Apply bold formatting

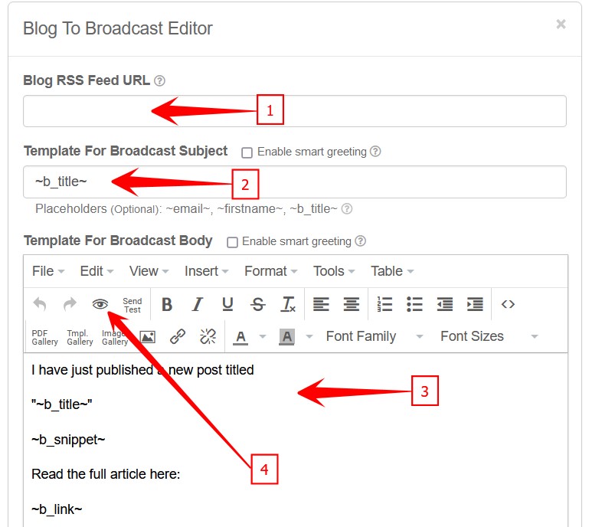(x=166, y=305)
